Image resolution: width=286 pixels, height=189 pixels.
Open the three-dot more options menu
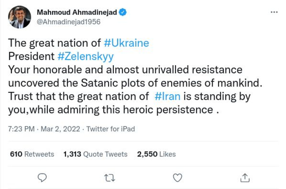pyautogui.click(x=274, y=12)
